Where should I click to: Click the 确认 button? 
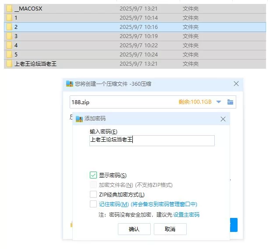click(x=134, y=229)
